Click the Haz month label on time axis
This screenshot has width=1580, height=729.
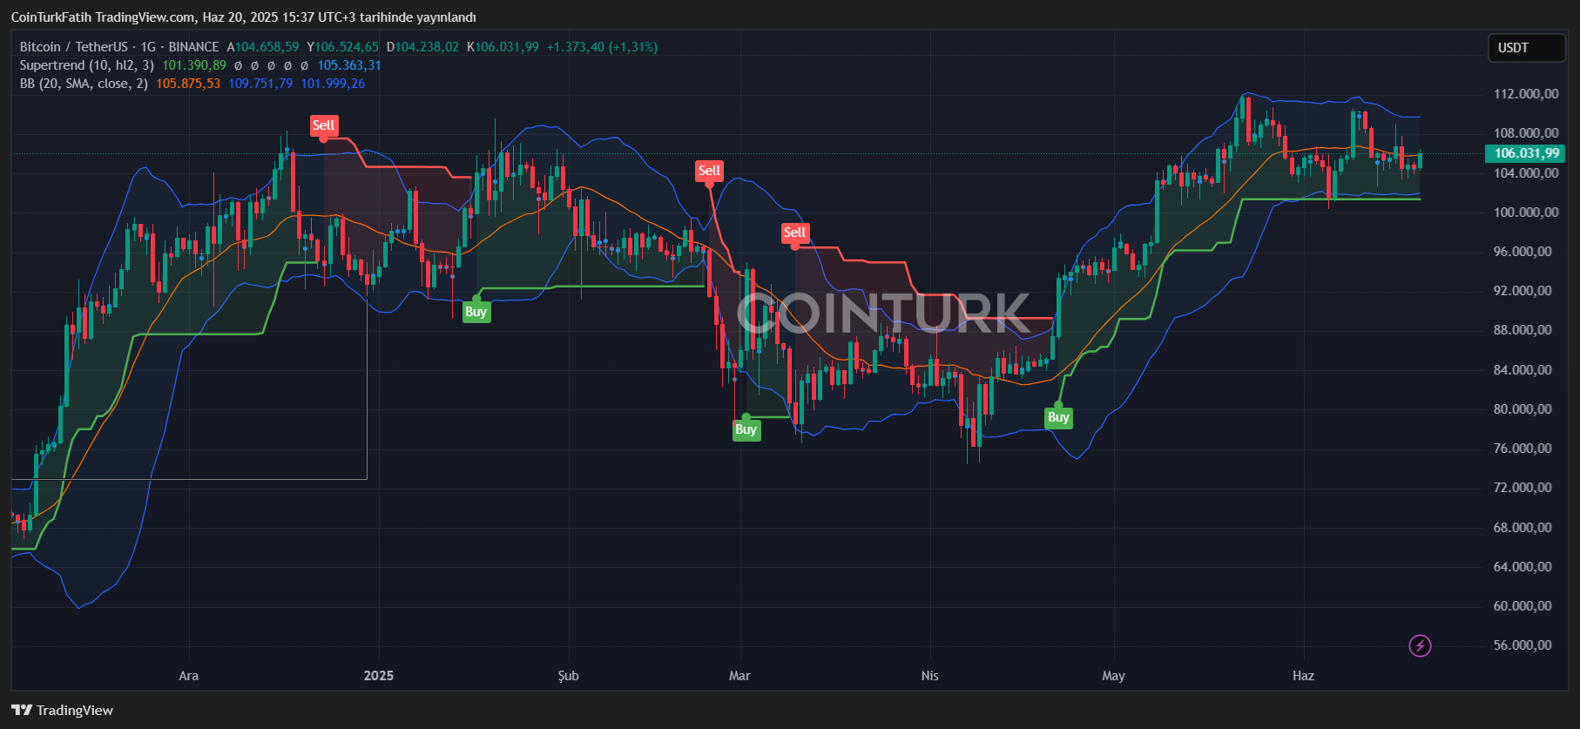[x=1303, y=676]
